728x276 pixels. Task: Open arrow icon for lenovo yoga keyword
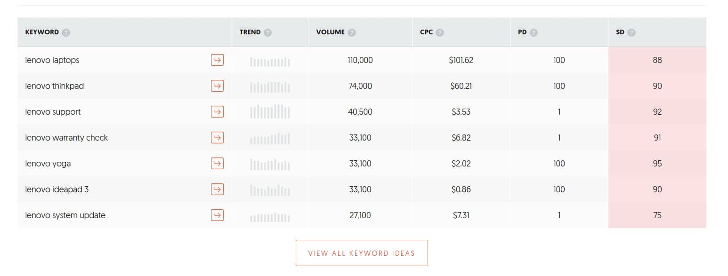pos(217,164)
